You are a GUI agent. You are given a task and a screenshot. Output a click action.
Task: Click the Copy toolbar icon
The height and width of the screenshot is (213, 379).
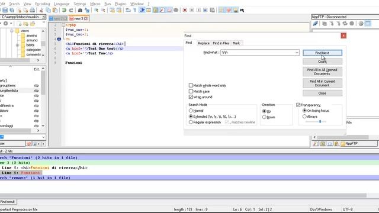(x=48, y=10)
